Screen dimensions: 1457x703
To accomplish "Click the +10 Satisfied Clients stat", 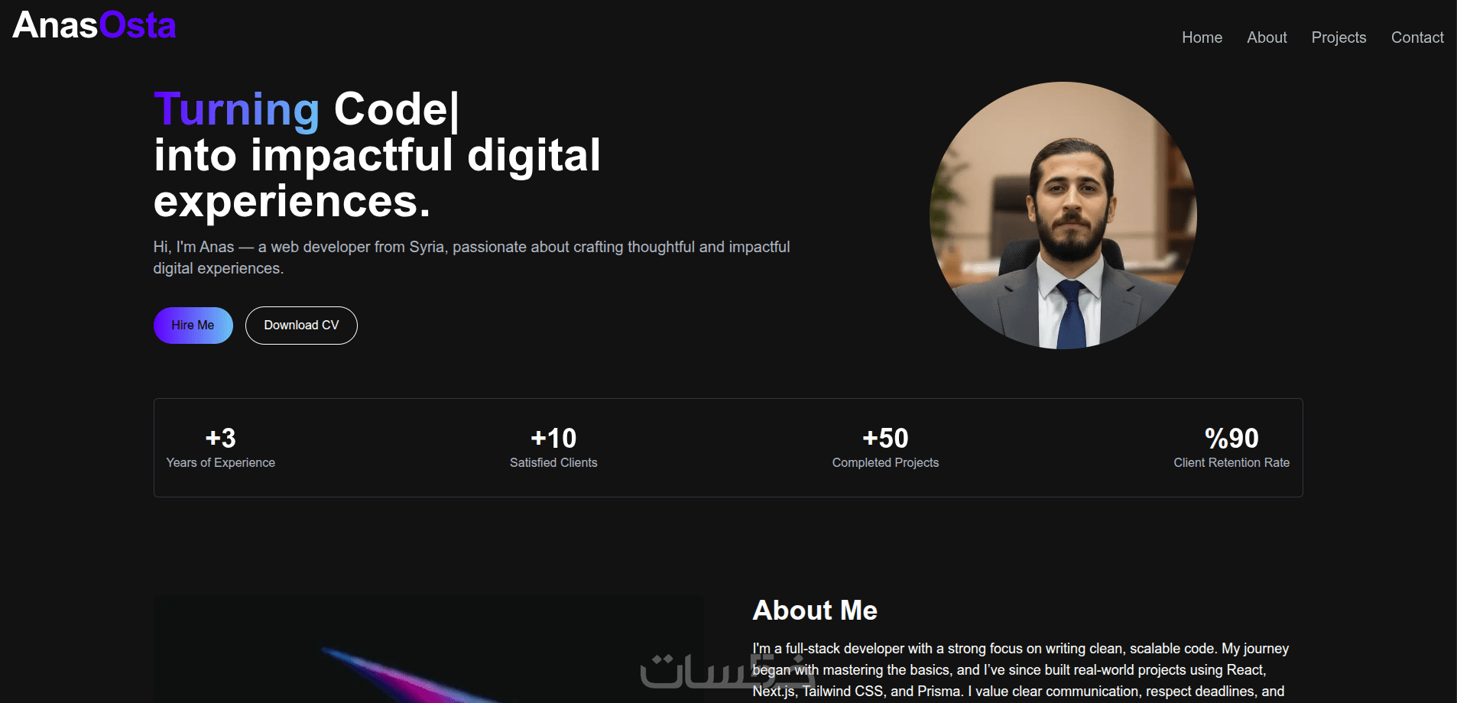I will point(553,448).
